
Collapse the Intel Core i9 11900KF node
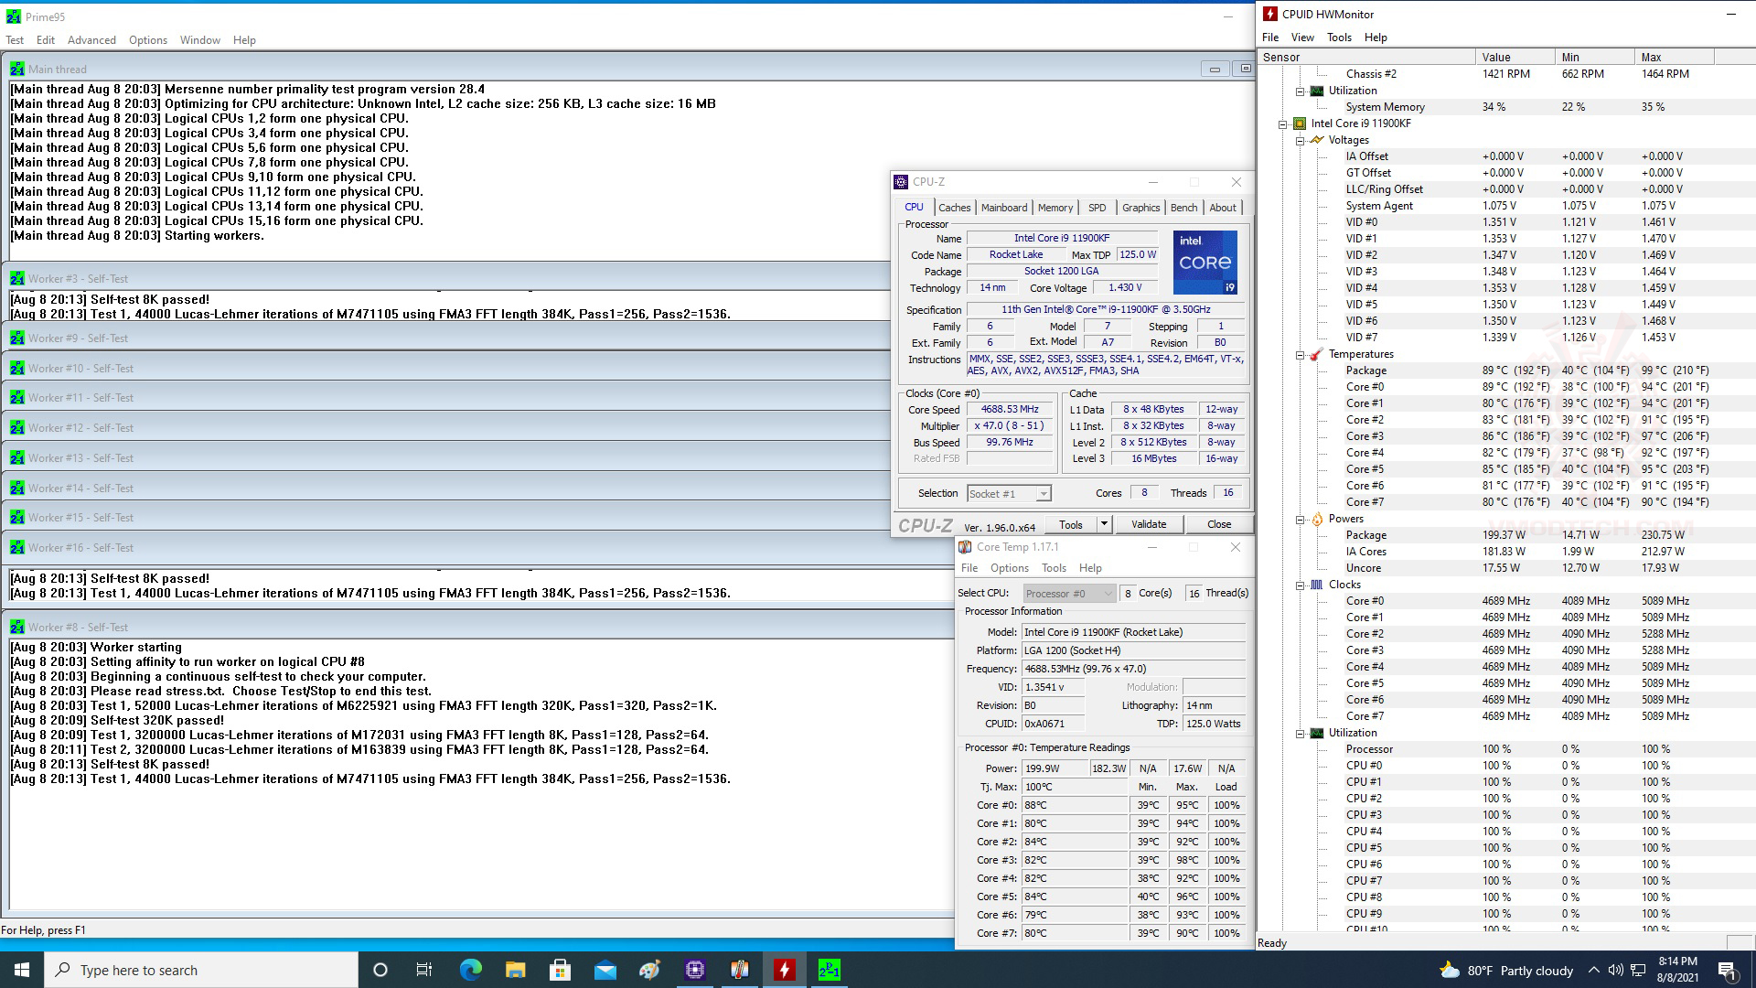coord(1283,123)
